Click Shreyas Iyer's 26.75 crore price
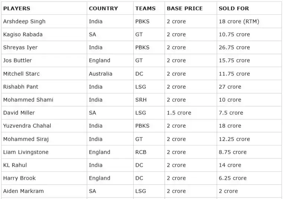The height and width of the screenshot is (199, 283). pyautogui.click(x=234, y=48)
